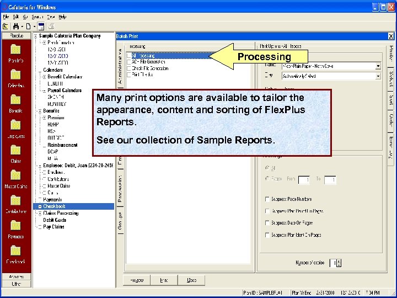Open the Master Claims folder in sidebar
397x298 pixels.
[x=15, y=179]
